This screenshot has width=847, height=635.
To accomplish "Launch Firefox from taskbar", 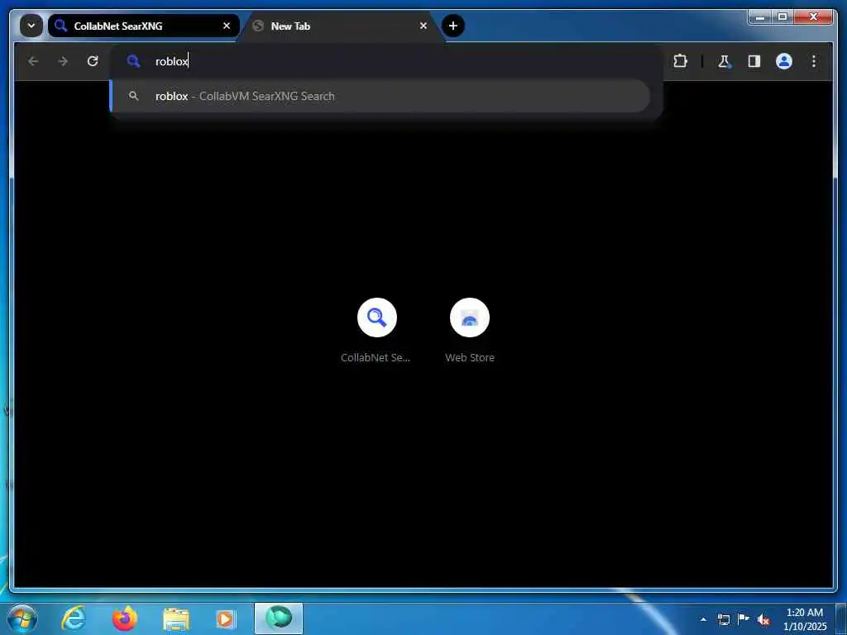I will (x=125, y=618).
